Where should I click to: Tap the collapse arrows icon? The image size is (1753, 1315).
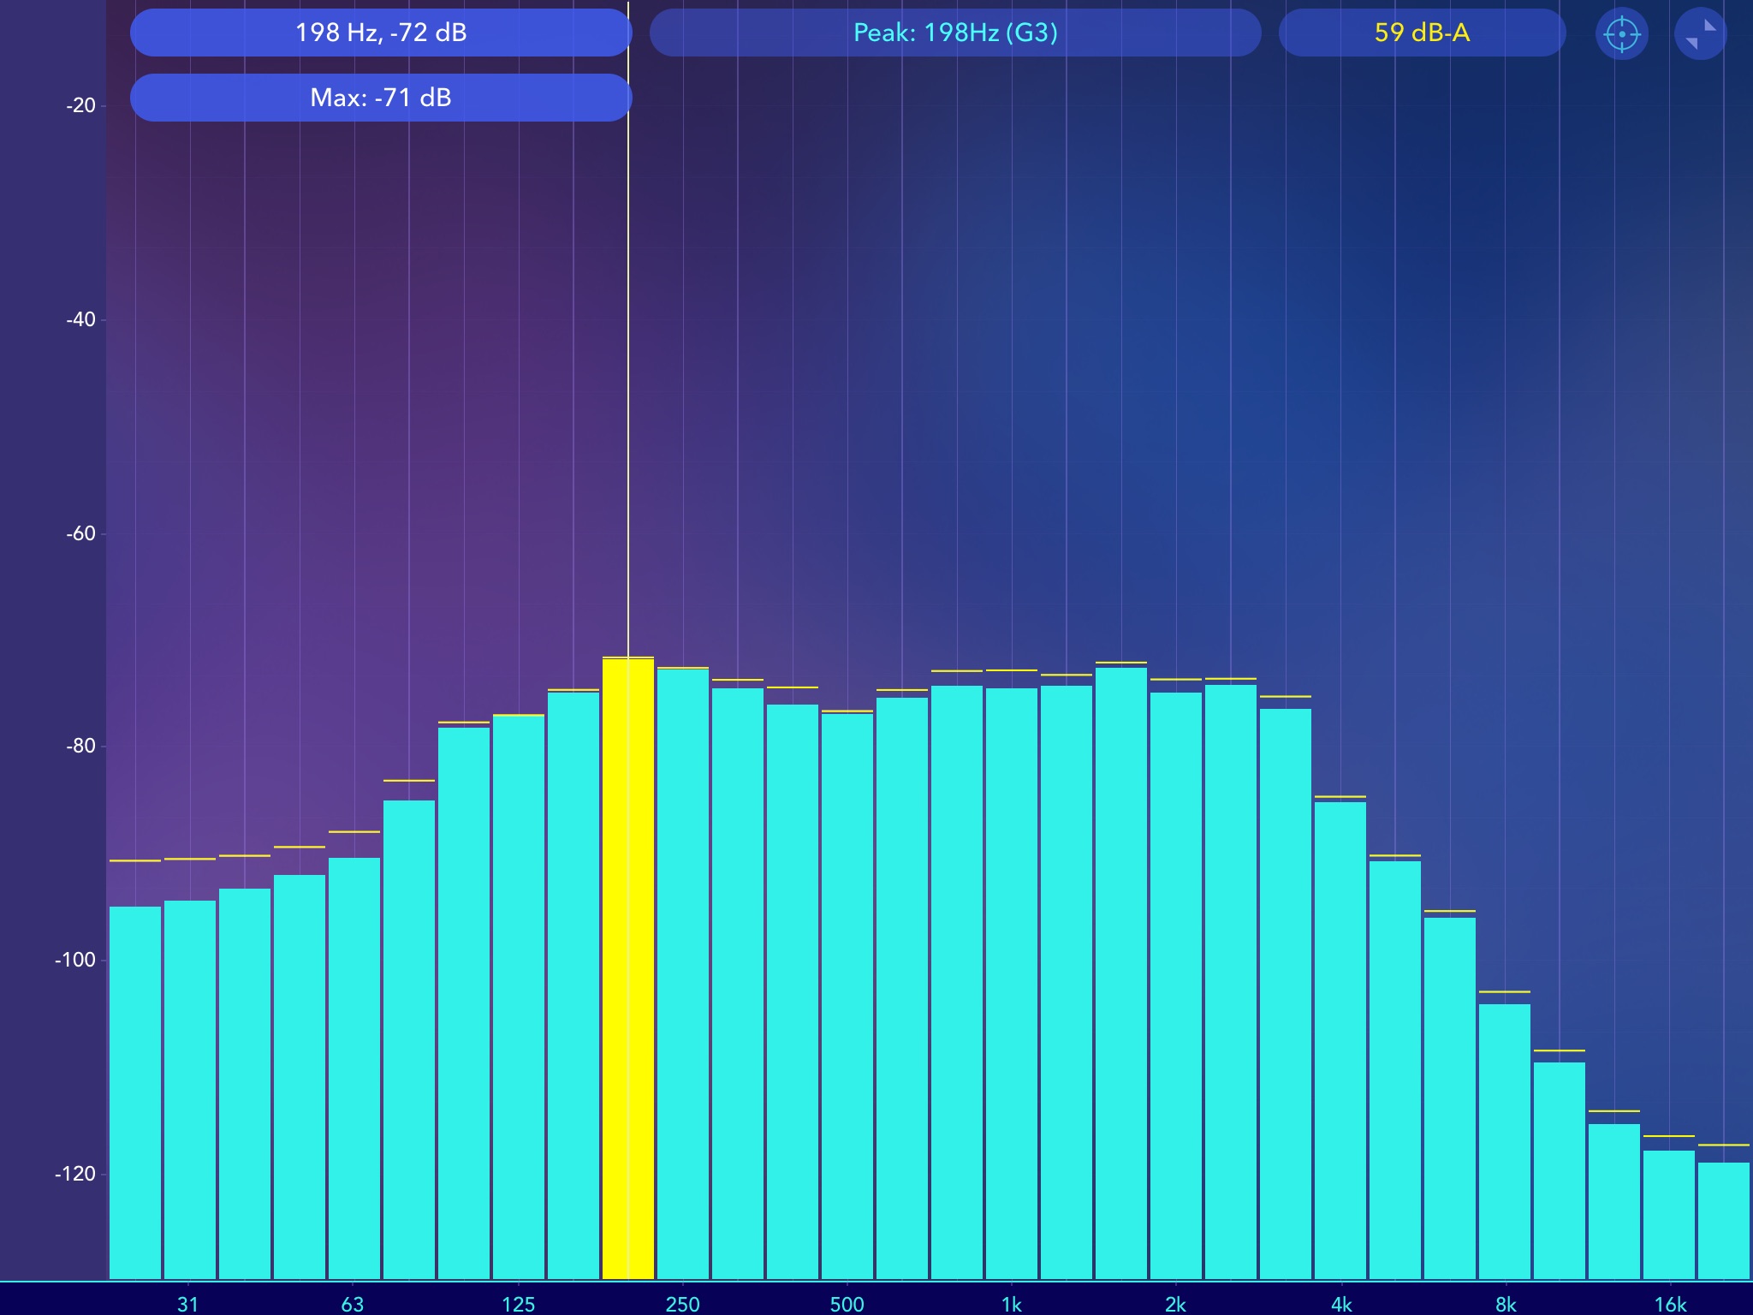point(1700,34)
